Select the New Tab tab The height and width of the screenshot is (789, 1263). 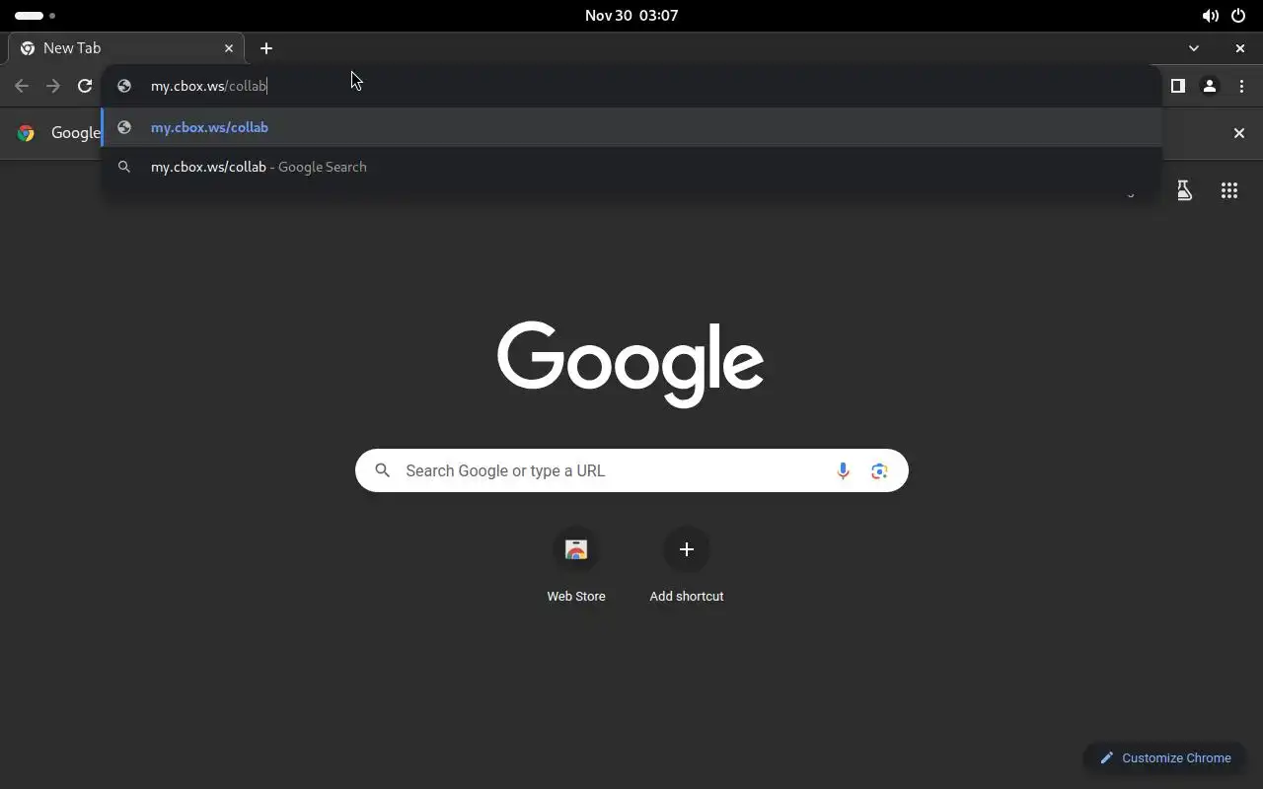click(126, 48)
